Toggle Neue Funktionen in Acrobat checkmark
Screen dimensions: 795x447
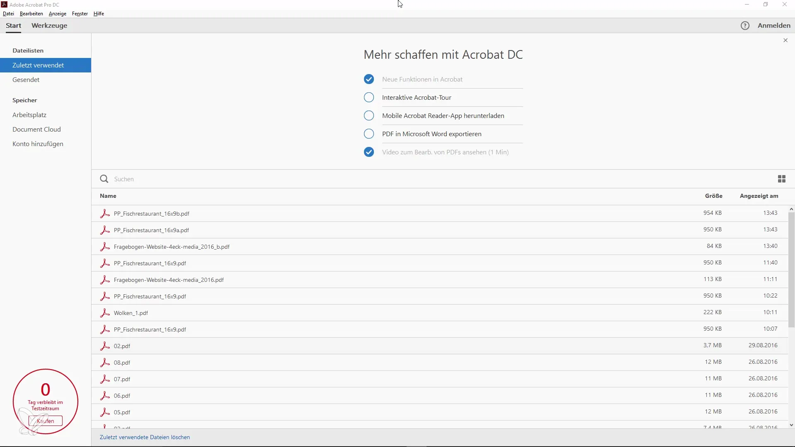pyautogui.click(x=369, y=79)
